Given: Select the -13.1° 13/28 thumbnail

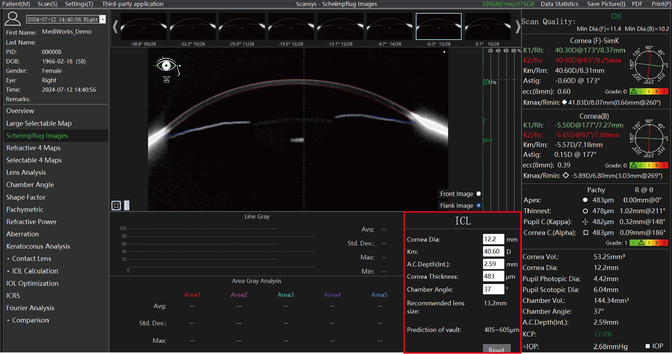Looking at the screenshot, I should 340,27.
